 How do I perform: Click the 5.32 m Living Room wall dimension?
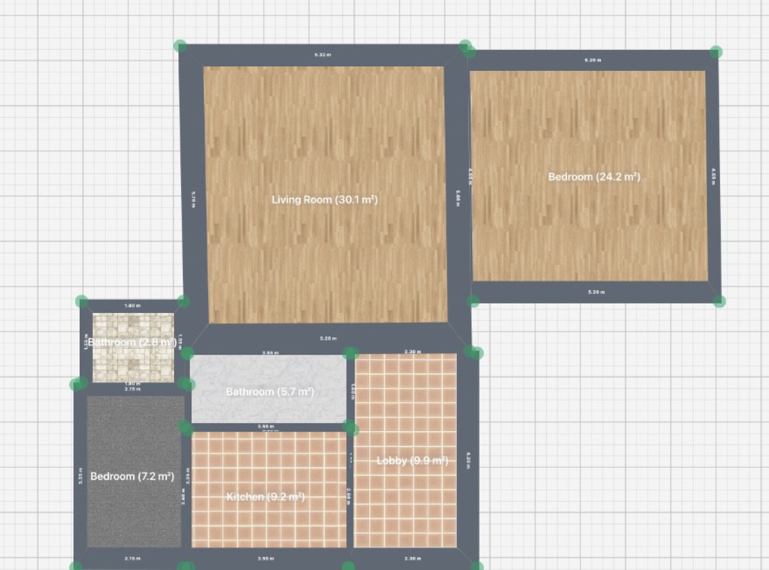coord(322,55)
